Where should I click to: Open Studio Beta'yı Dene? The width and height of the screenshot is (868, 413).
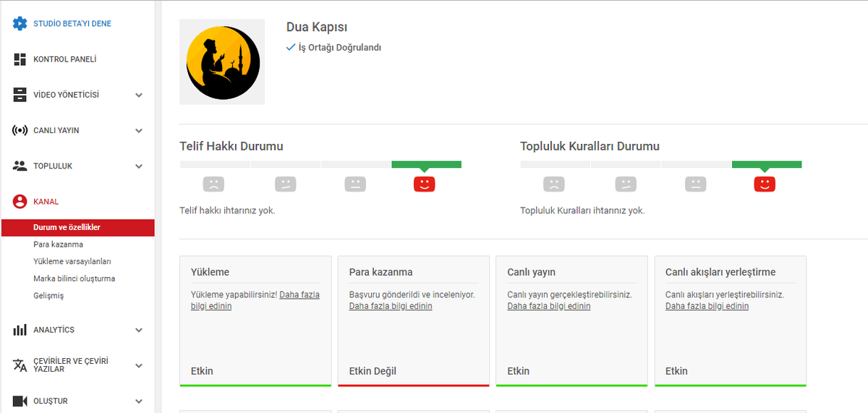[x=72, y=24]
